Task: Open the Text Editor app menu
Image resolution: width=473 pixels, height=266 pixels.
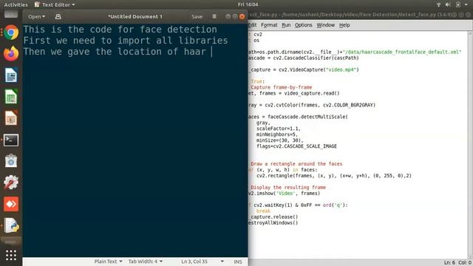Action: pyautogui.click(x=55, y=4)
